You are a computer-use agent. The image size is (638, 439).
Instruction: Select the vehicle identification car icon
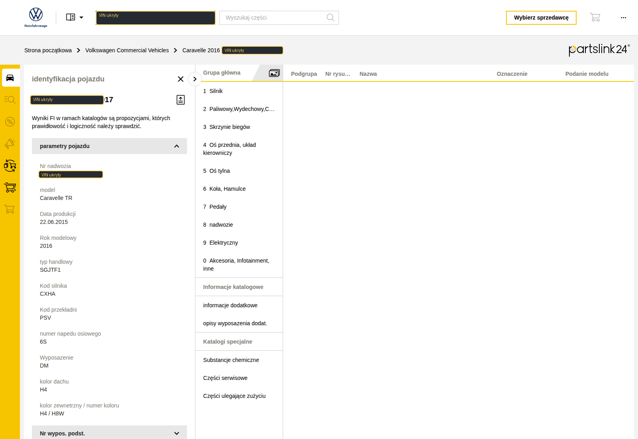point(10,77)
